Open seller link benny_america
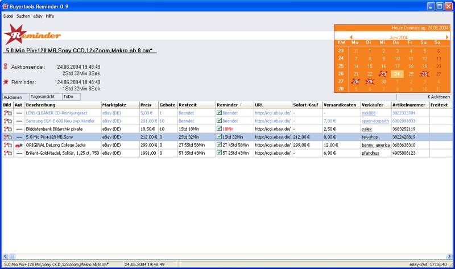455x269 pixels. tap(375, 145)
